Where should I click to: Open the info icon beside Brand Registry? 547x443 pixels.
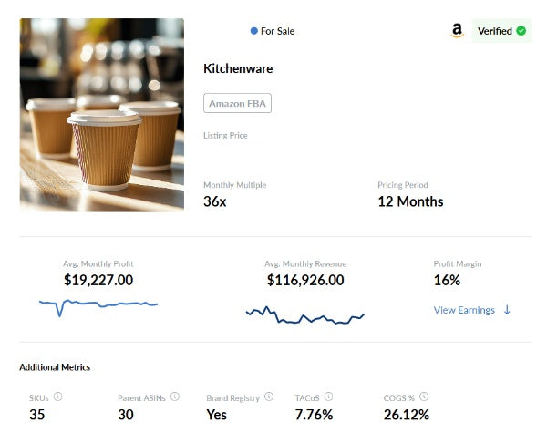[269, 397]
